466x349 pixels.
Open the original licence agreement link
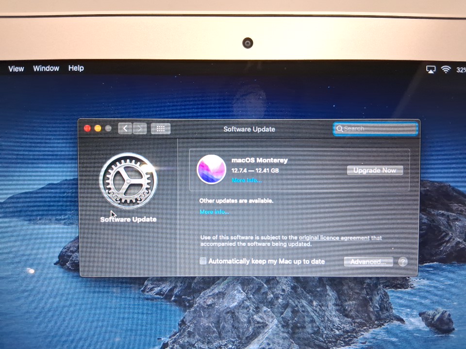click(x=334, y=238)
